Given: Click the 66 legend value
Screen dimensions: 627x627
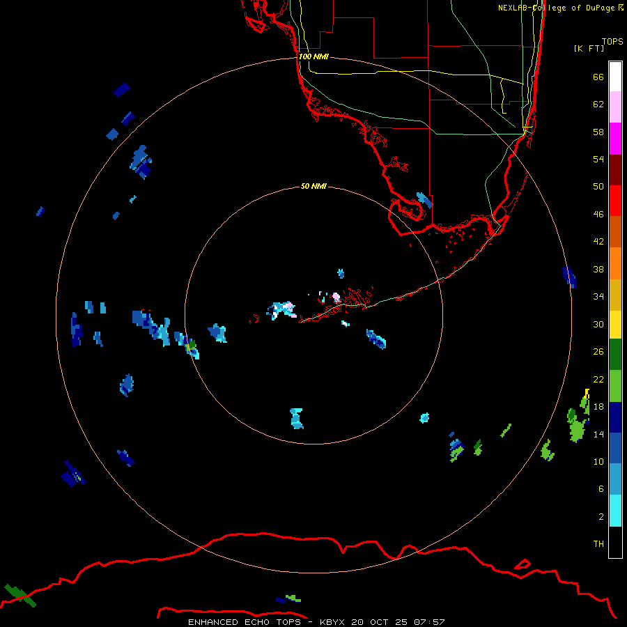Looking at the screenshot, I should point(598,77).
